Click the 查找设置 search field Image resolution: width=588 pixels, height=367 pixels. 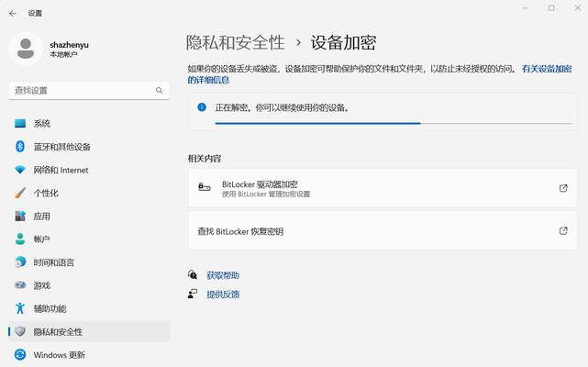89,91
